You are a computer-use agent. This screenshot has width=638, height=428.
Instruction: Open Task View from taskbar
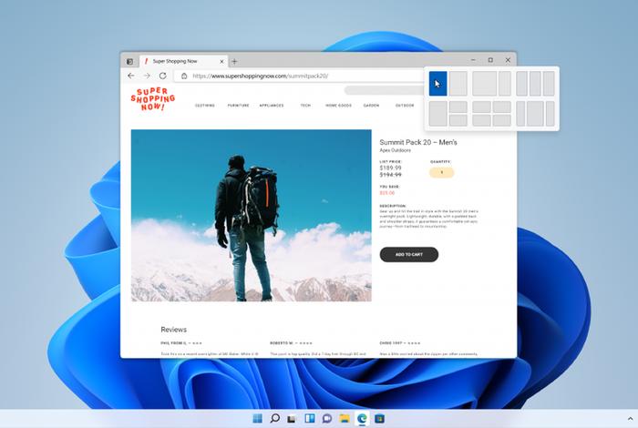click(292, 419)
